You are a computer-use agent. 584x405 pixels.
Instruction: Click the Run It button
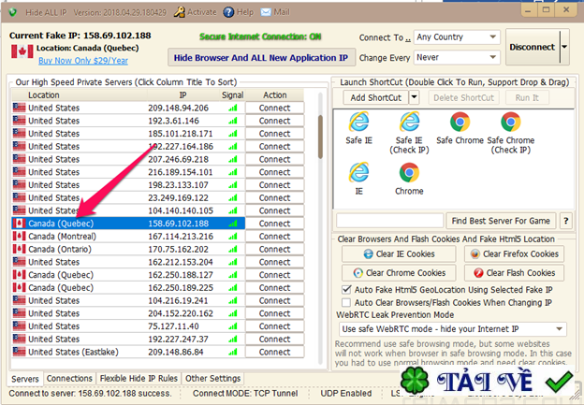[527, 97]
